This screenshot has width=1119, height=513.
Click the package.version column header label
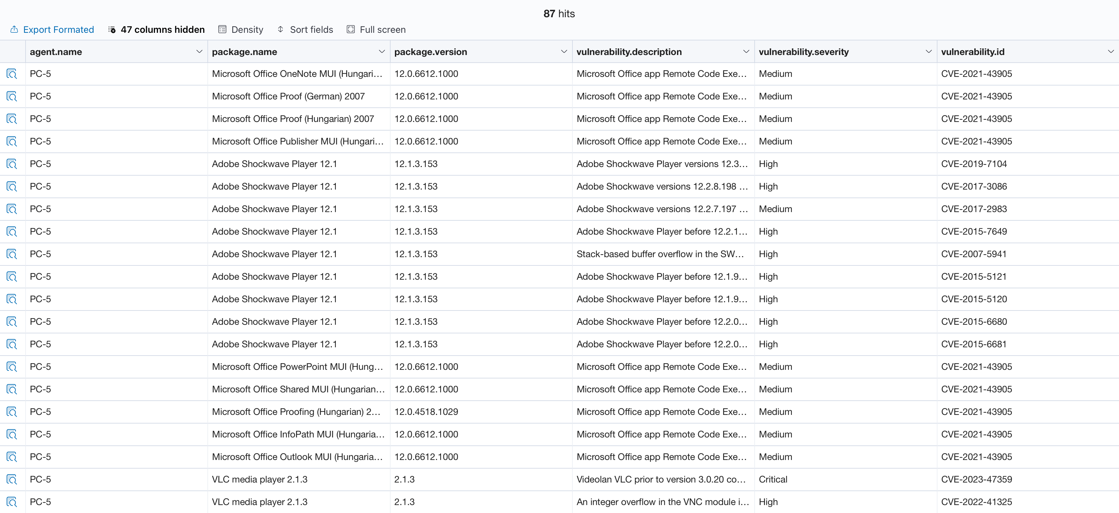coord(430,52)
